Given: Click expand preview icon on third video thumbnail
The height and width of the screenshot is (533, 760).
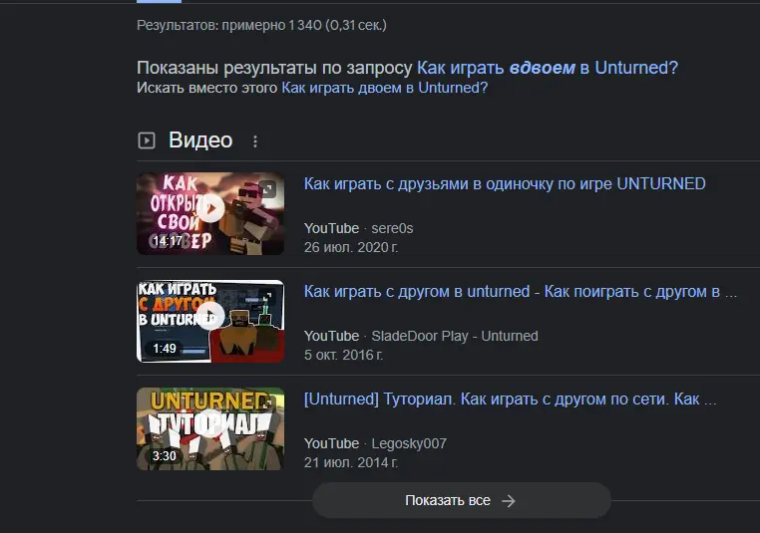Looking at the screenshot, I should (x=267, y=403).
